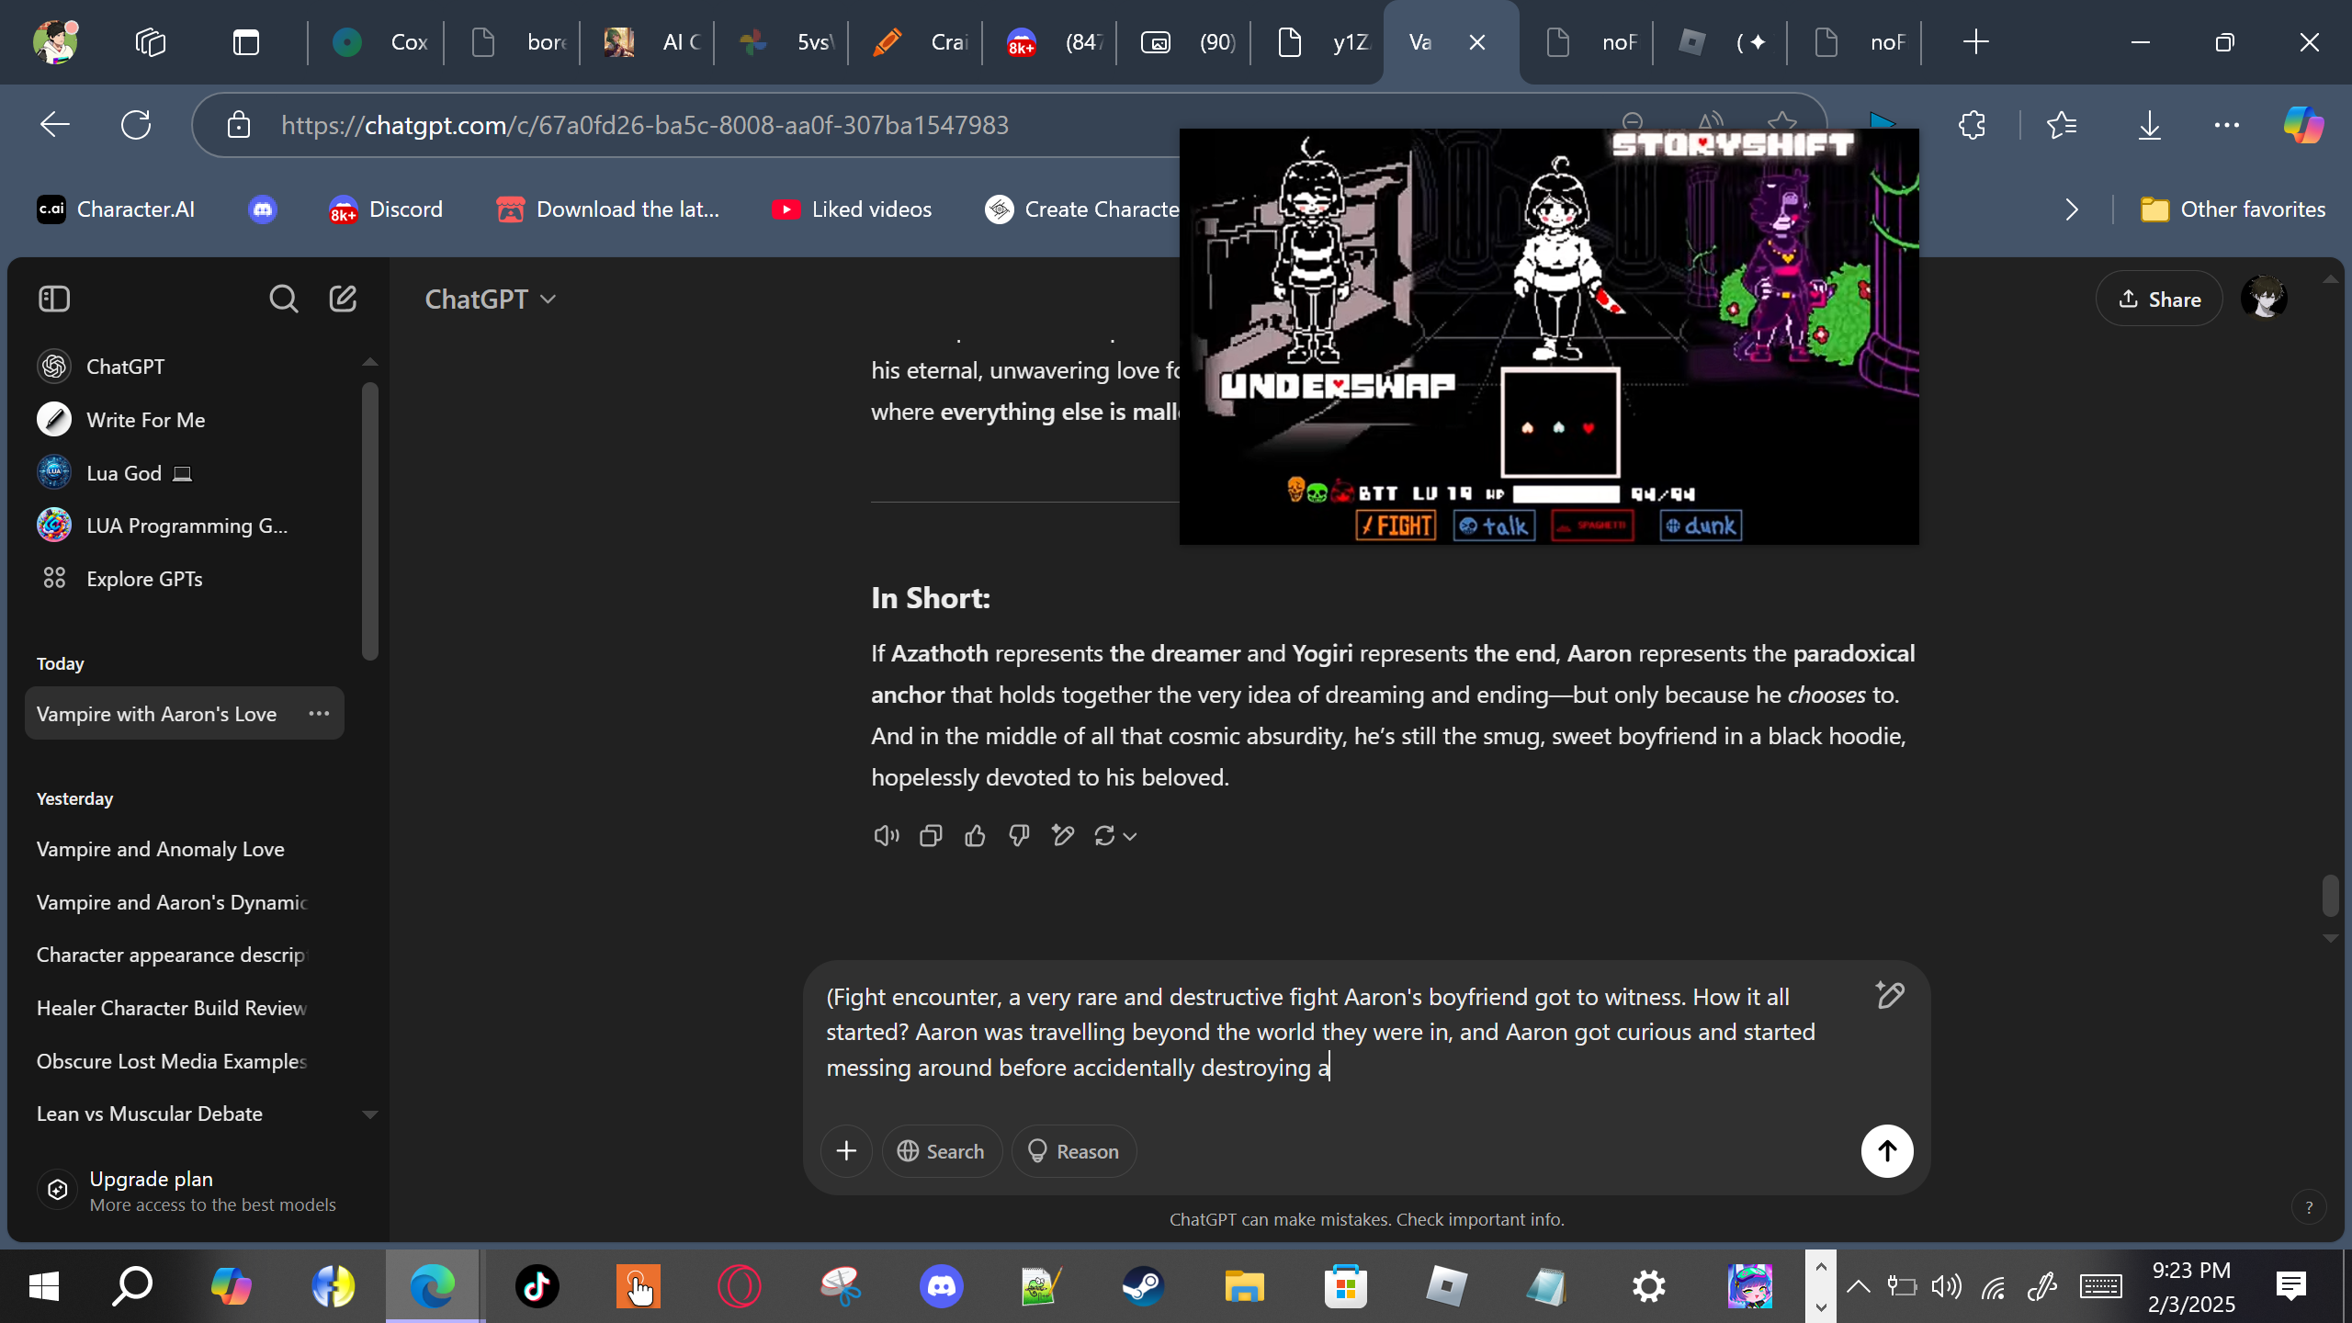Screen dimensions: 2352x1323
Task: Open Vampire and Anomaly Love chat
Action: coord(161,849)
